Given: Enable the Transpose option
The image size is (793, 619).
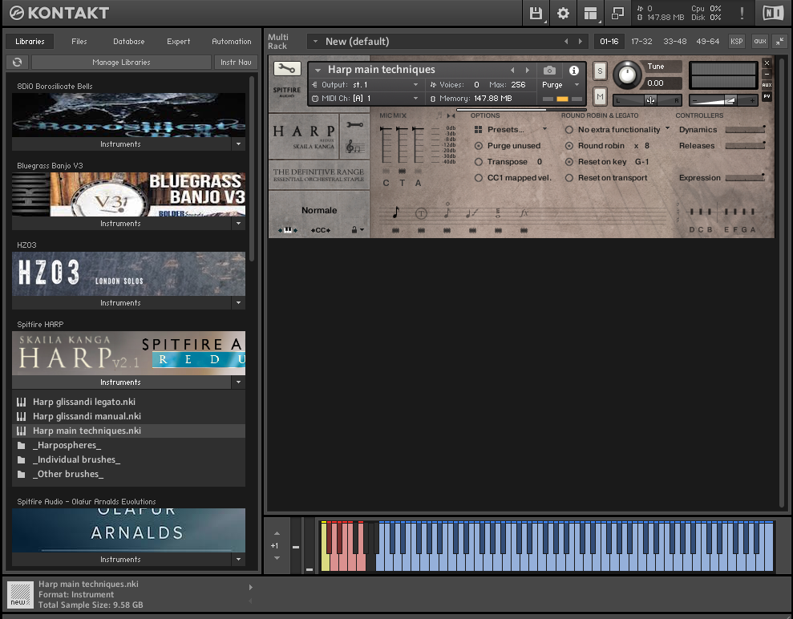Looking at the screenshot, I should pyautogui.click(x=479, y=162).
